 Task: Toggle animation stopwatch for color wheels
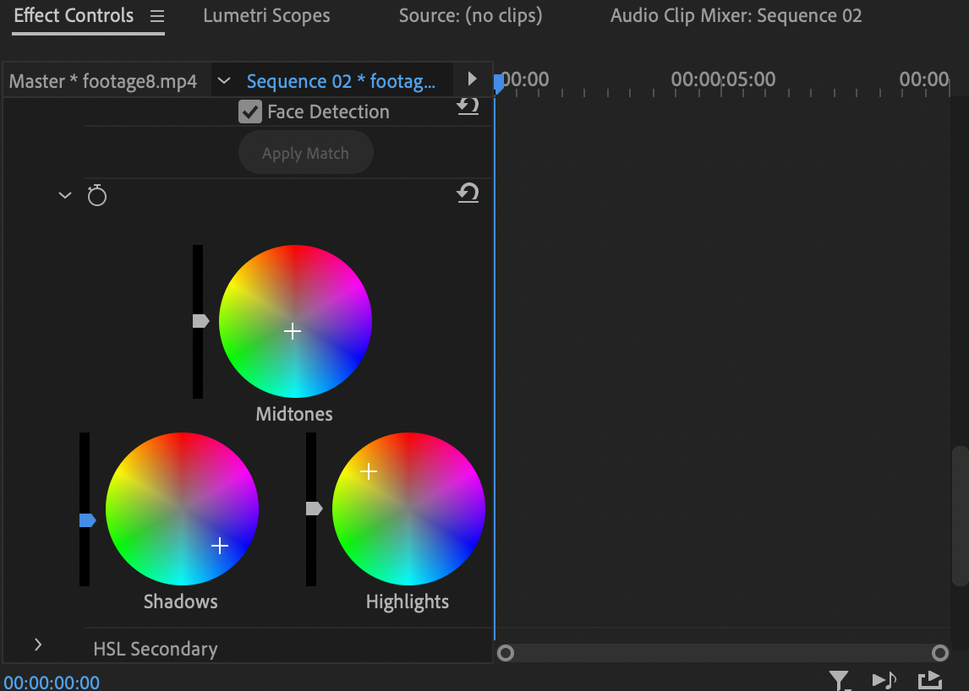(97, 196)
